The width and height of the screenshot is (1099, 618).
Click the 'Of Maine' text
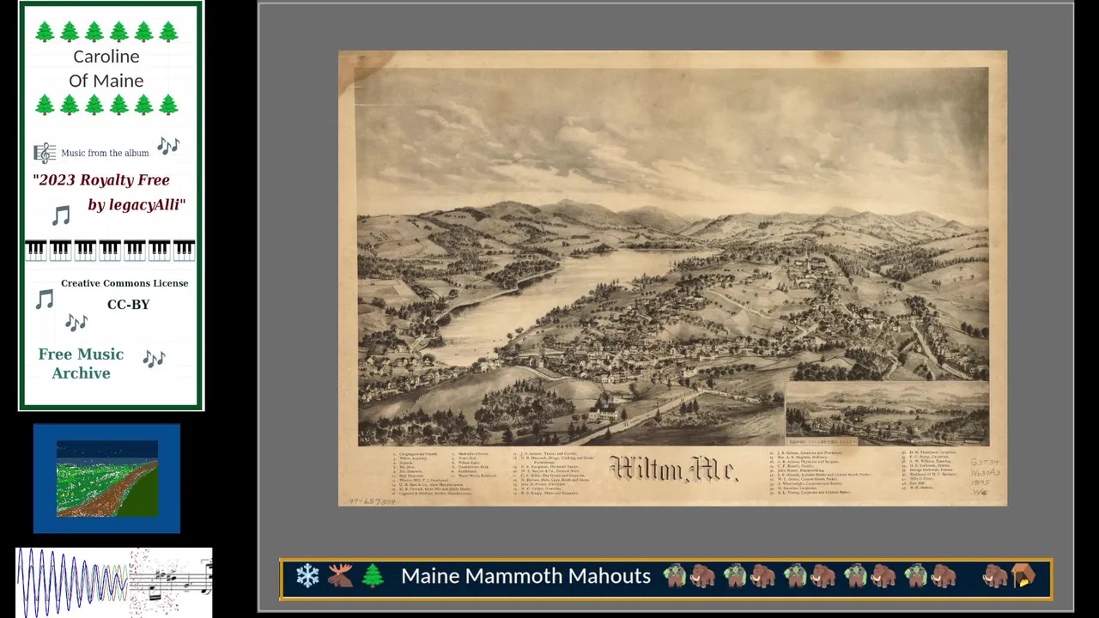[106, 81]
